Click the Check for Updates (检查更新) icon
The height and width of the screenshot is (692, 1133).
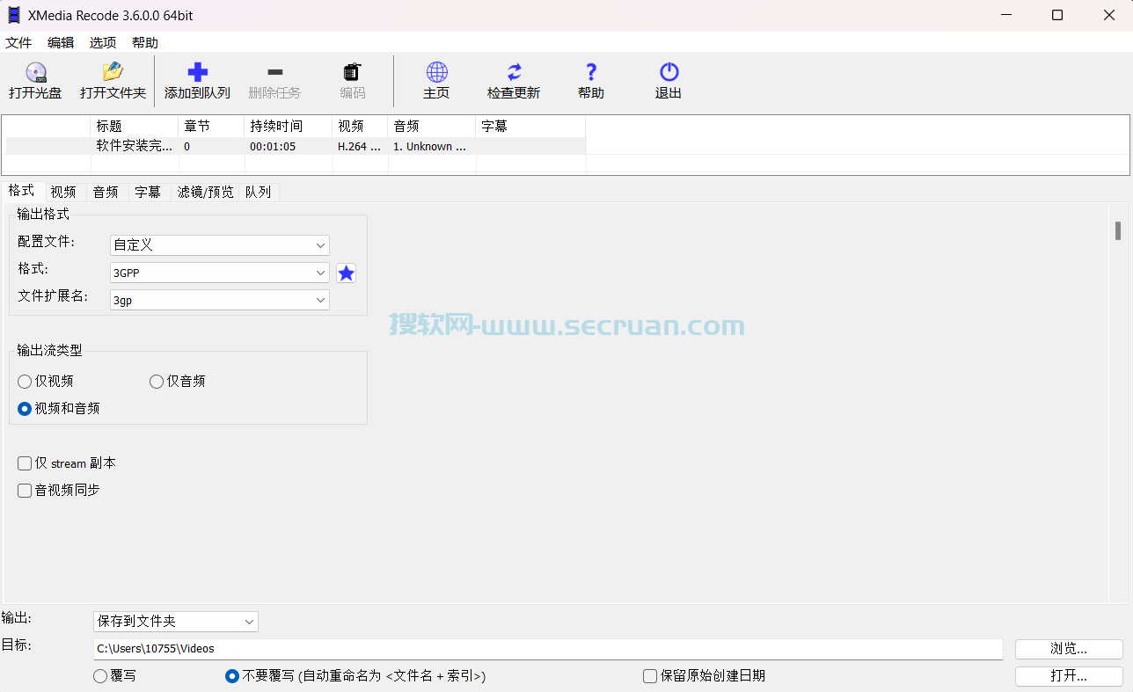(x=514, y=72)
